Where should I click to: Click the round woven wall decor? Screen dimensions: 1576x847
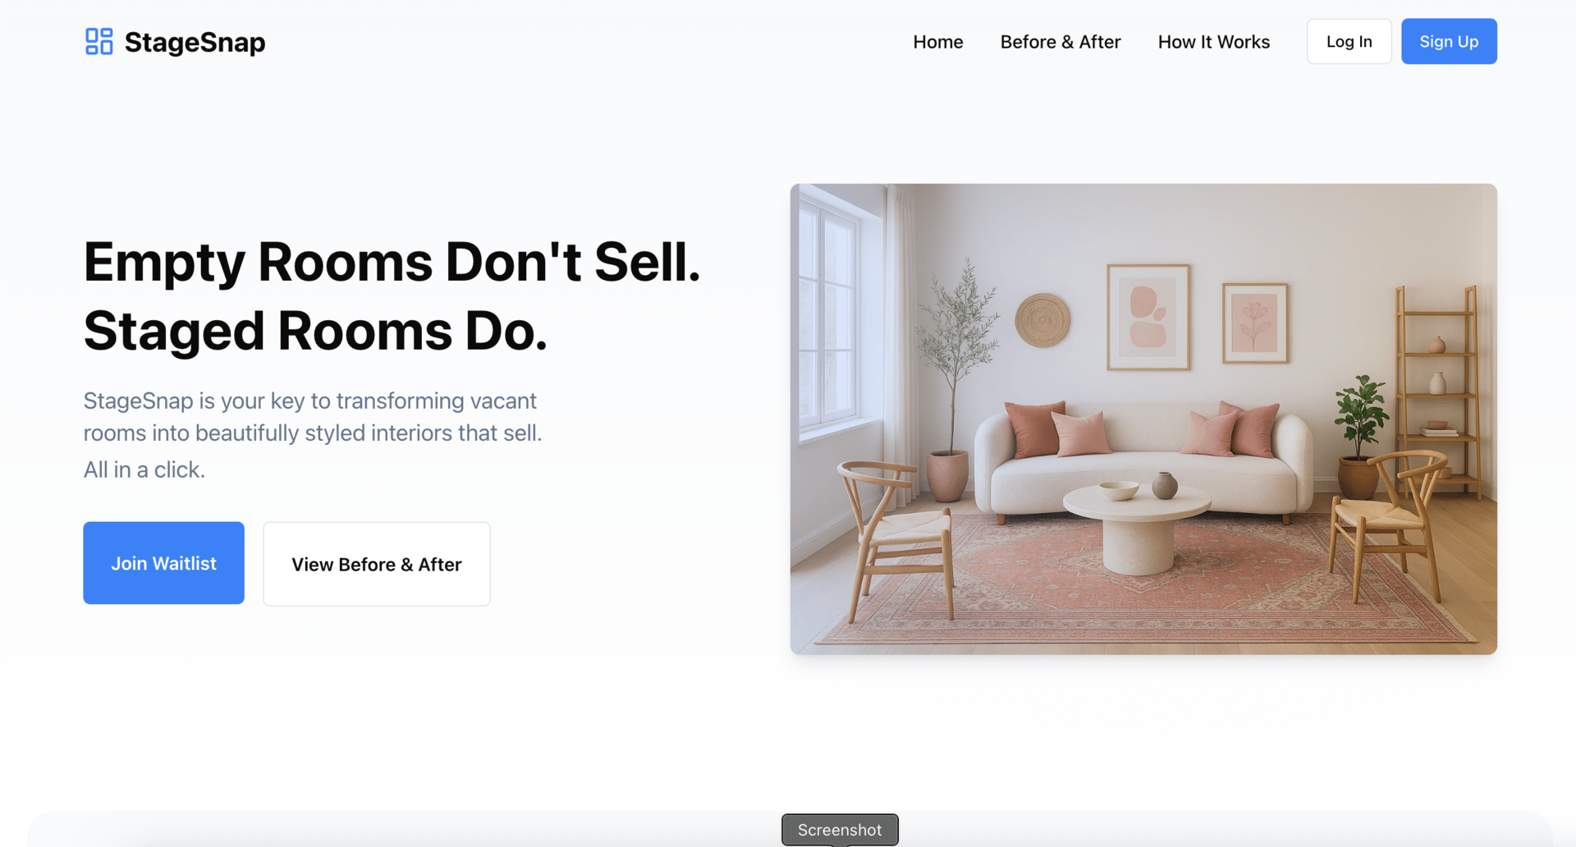point(1042,320)
